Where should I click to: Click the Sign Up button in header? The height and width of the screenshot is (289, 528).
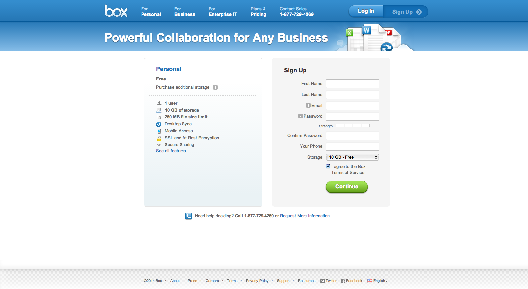406,12
